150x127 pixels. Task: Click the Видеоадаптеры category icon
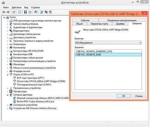[x=11, y=31]
